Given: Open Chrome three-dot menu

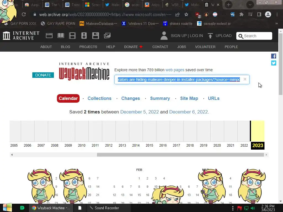Looking at the screenshot, I should click(277, 14).
